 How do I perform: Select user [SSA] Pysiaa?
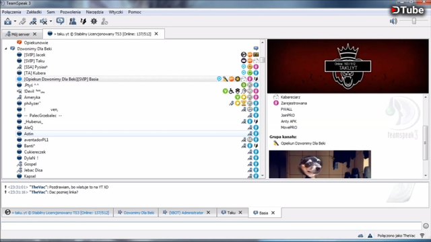(36, 67)
